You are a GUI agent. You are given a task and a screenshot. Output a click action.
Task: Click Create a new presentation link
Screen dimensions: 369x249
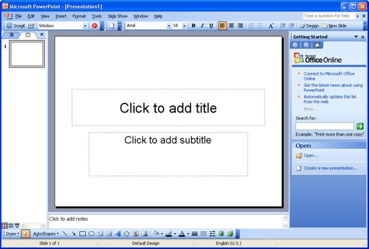pyautogui.click(x=330, y=168)
